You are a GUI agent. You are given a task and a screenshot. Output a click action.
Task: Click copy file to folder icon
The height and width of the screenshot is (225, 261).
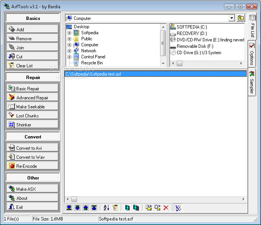(x=148, y=208)
